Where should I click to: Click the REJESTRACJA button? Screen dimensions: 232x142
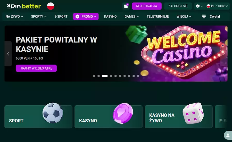click(x=147, y=6)
